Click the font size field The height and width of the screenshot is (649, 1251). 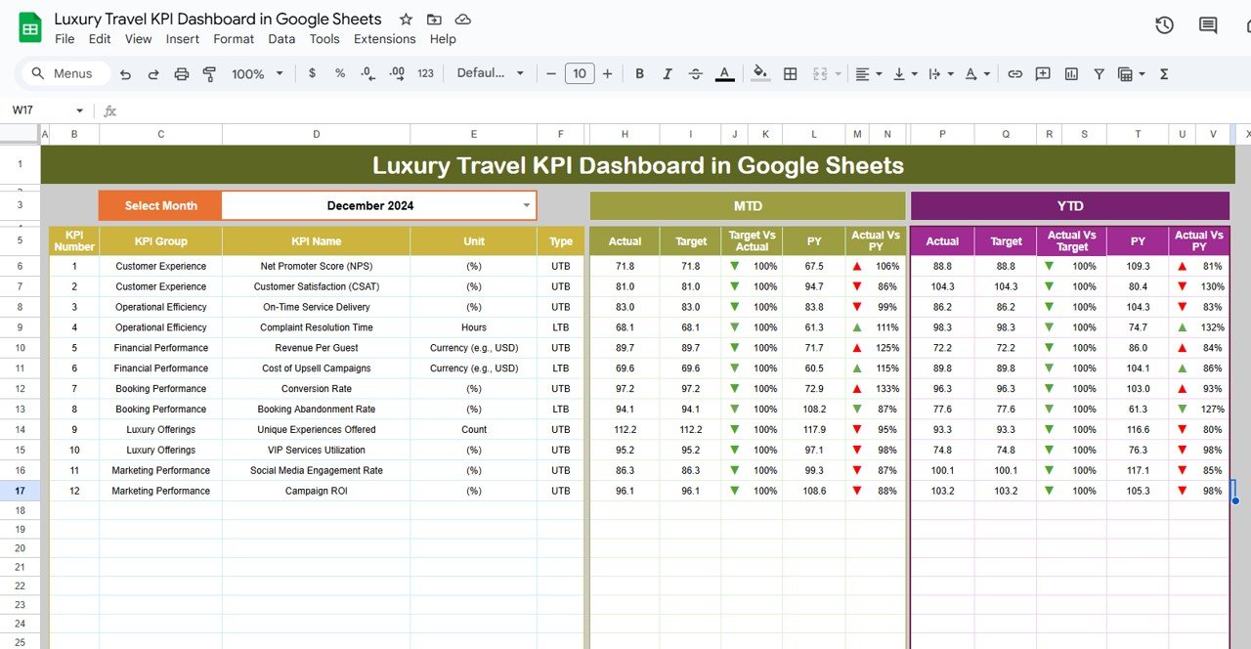tap(580, 73)
